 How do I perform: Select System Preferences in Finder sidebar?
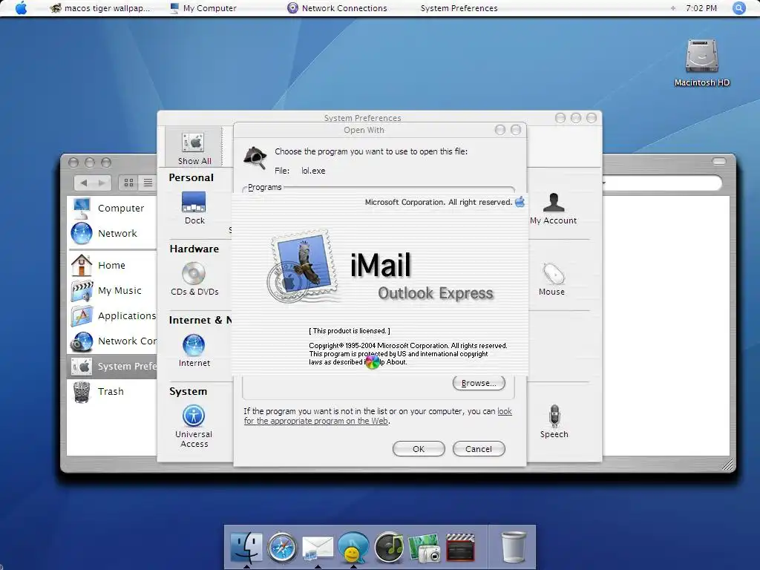111,366
